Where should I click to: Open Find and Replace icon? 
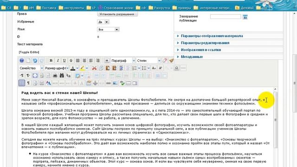tap(68, 76)
